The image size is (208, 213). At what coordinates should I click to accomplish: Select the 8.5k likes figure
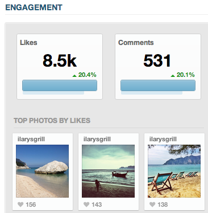click(x=60, y=61)
